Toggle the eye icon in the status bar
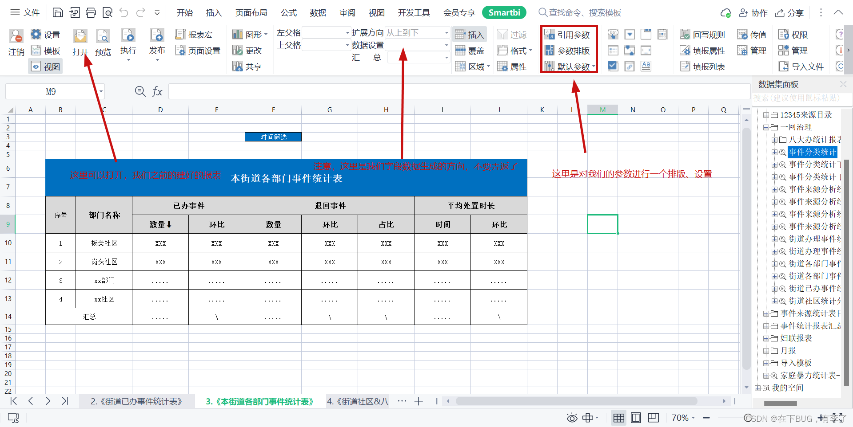The height and width of the screenshot is (427, 853). (571, 417)
